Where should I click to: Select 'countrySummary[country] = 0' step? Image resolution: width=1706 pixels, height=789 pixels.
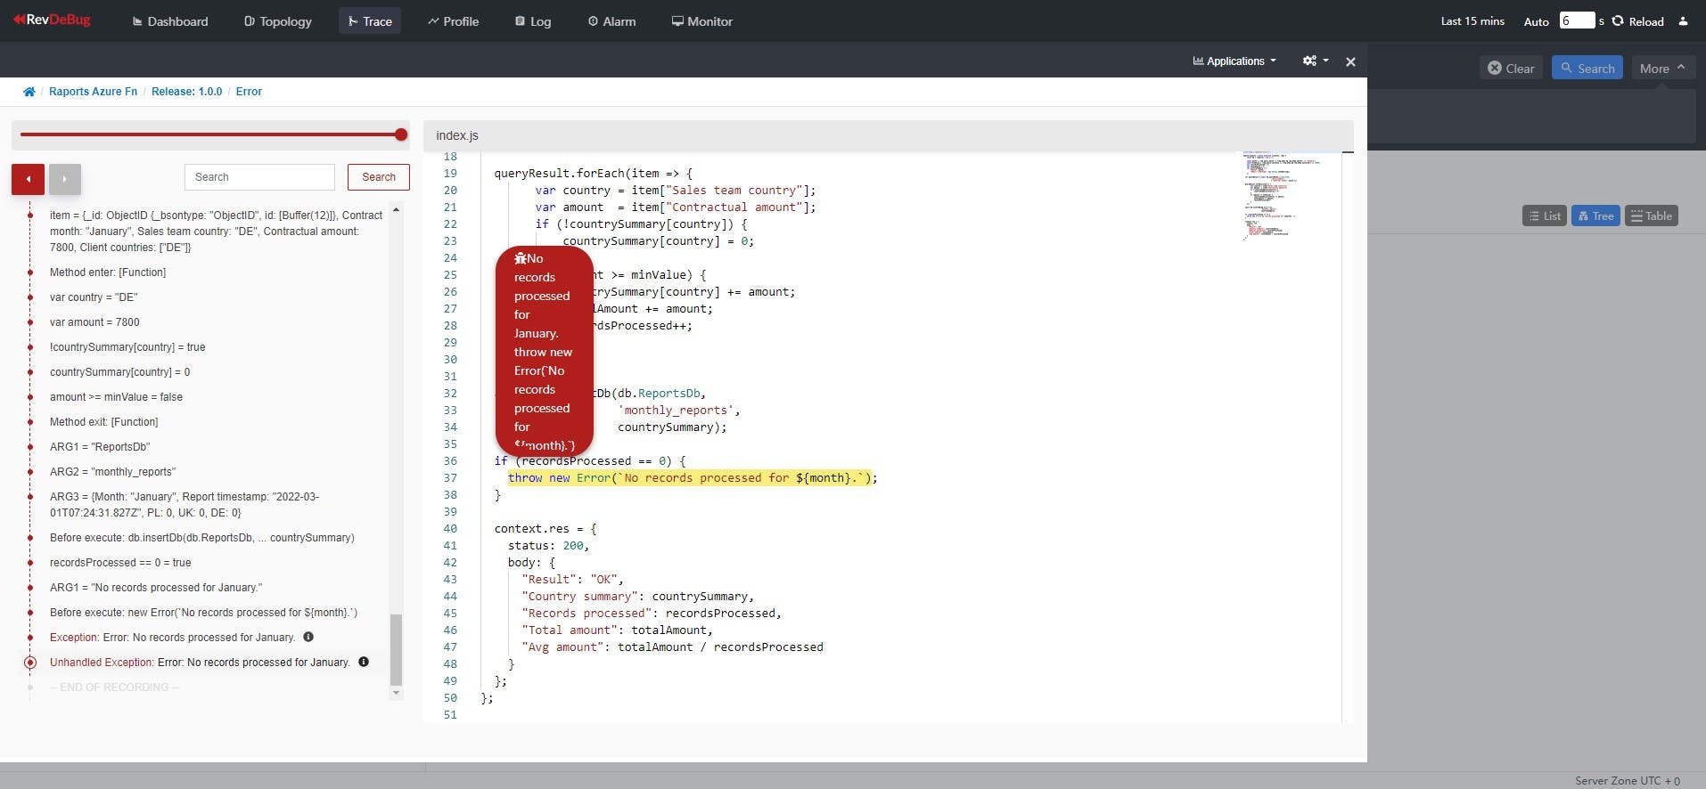[120, 372]
